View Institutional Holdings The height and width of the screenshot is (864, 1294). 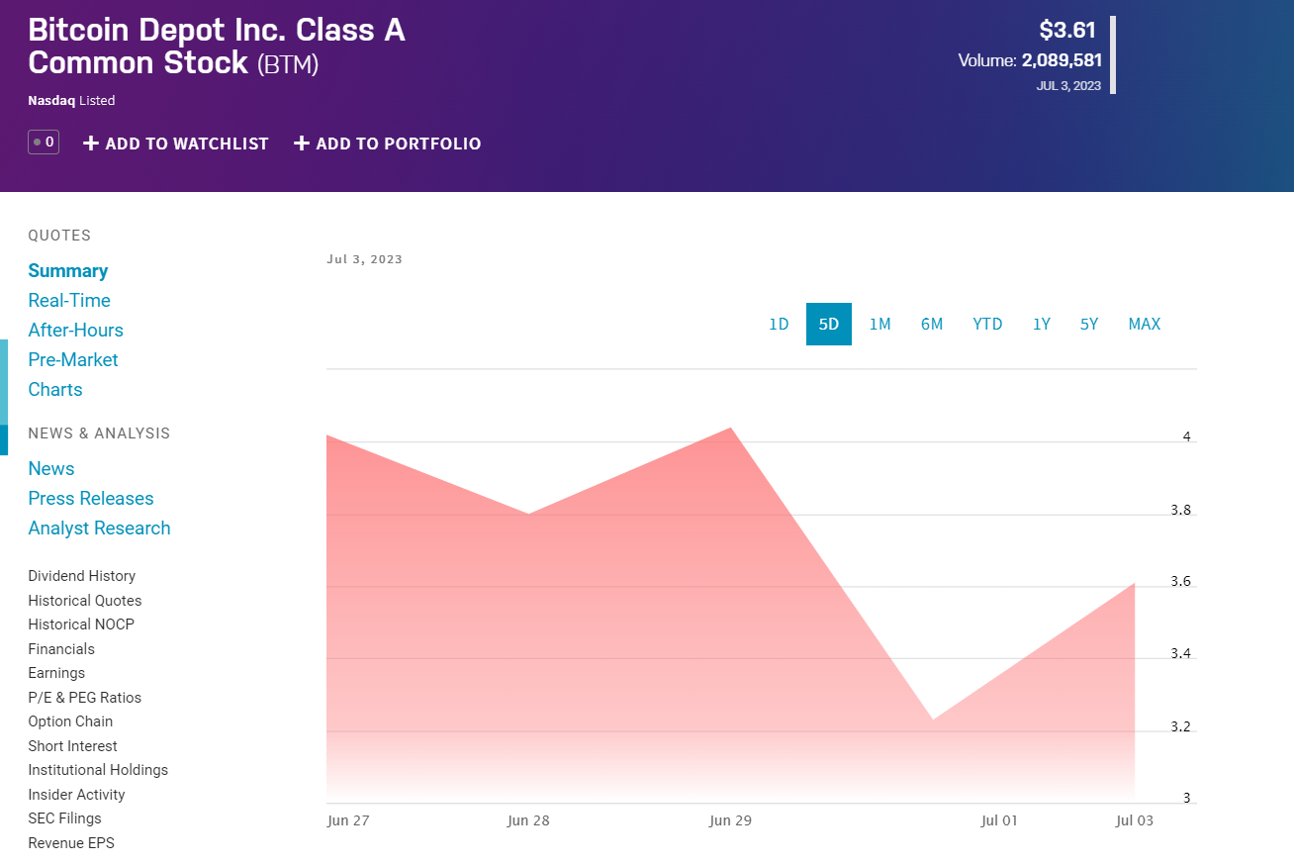(x=98, y=770)
